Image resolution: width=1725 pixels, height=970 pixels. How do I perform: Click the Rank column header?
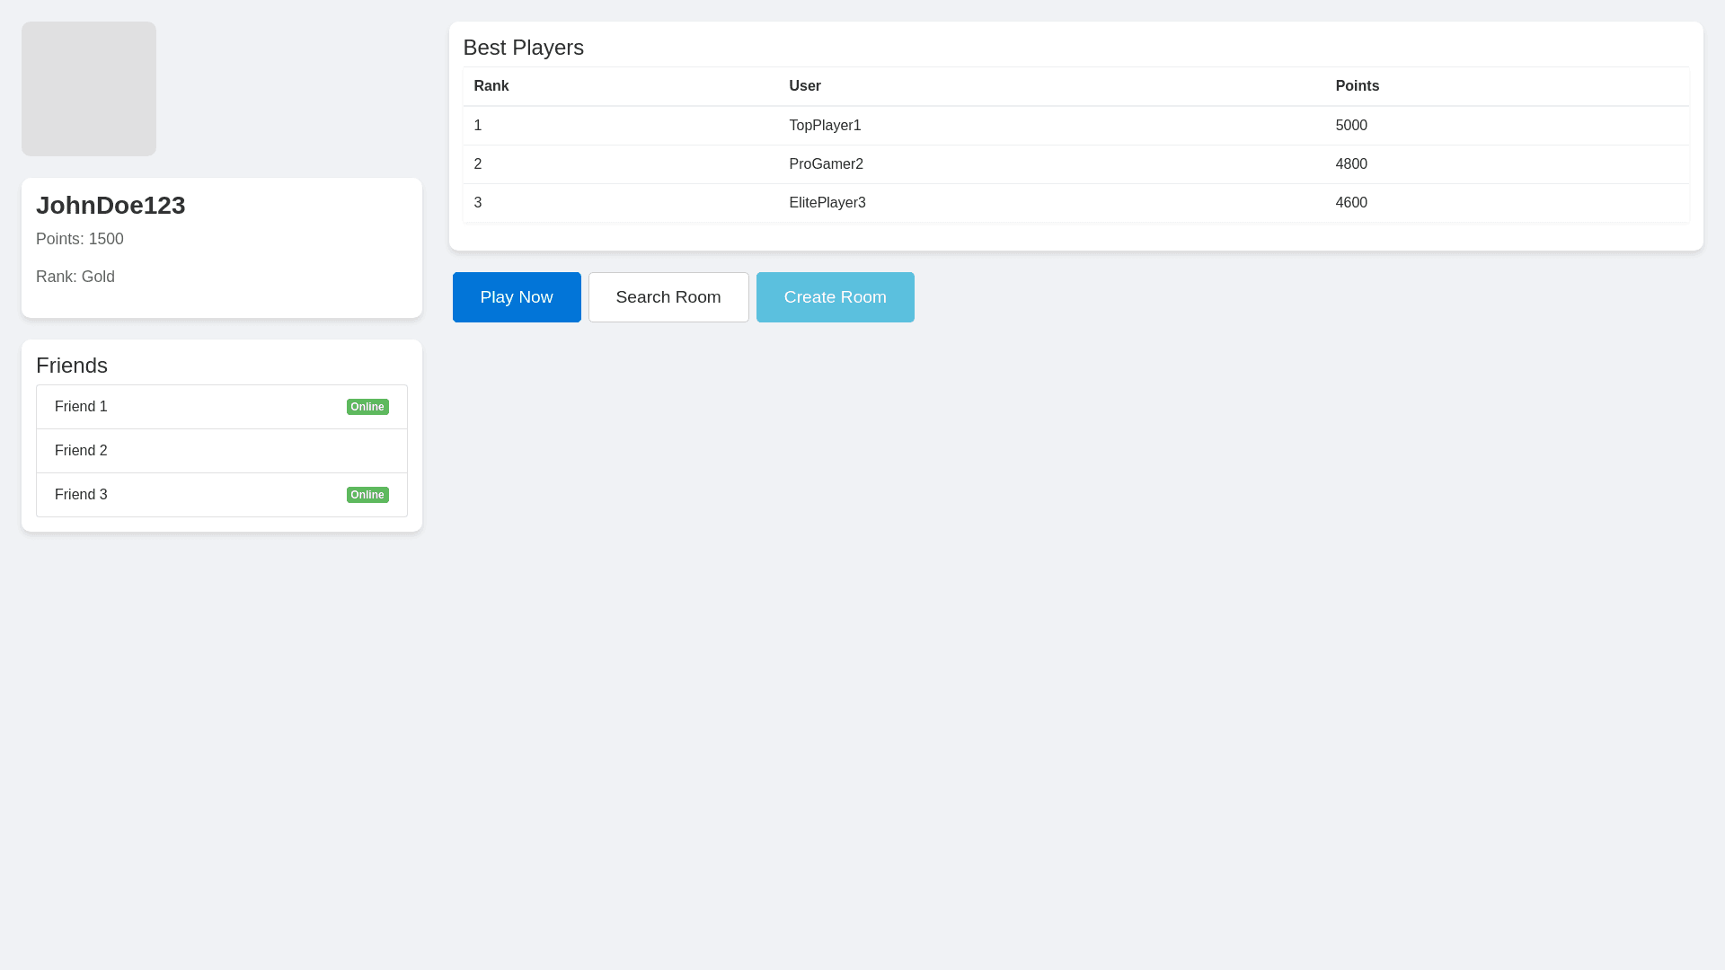(x=491, y=86)
